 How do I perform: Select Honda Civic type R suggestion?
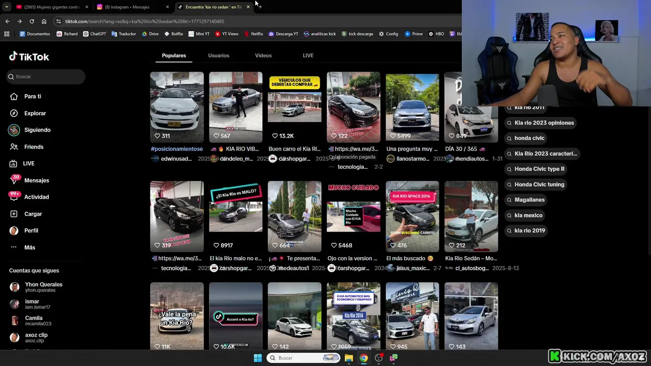pos(535,169)
